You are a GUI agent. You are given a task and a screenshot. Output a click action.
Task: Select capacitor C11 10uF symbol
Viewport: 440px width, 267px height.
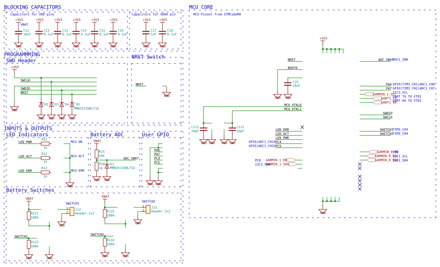pos(19,33)
